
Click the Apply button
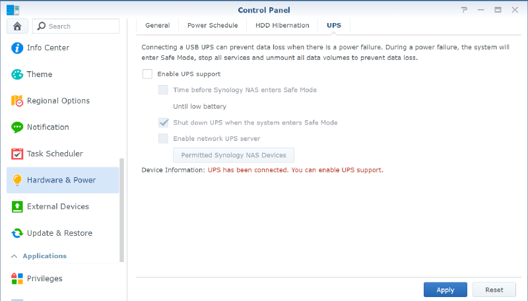pyautogui.click(x=445, y=290)
